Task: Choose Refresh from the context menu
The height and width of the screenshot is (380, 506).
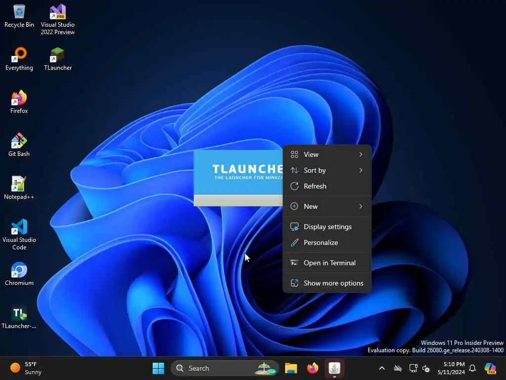Action: [x=327, y=186]
